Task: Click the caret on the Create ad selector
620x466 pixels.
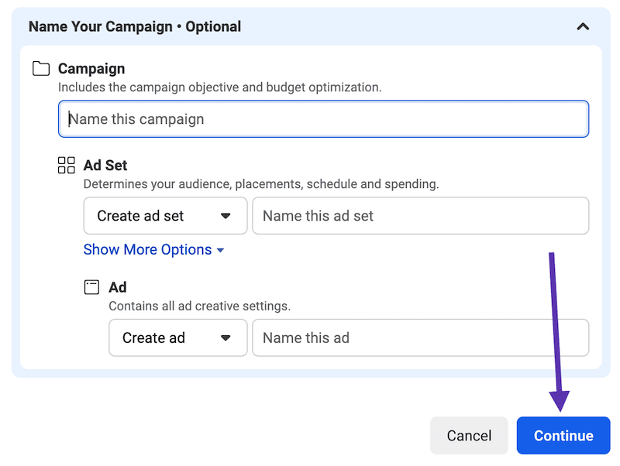Action: [x=227, y=338]
